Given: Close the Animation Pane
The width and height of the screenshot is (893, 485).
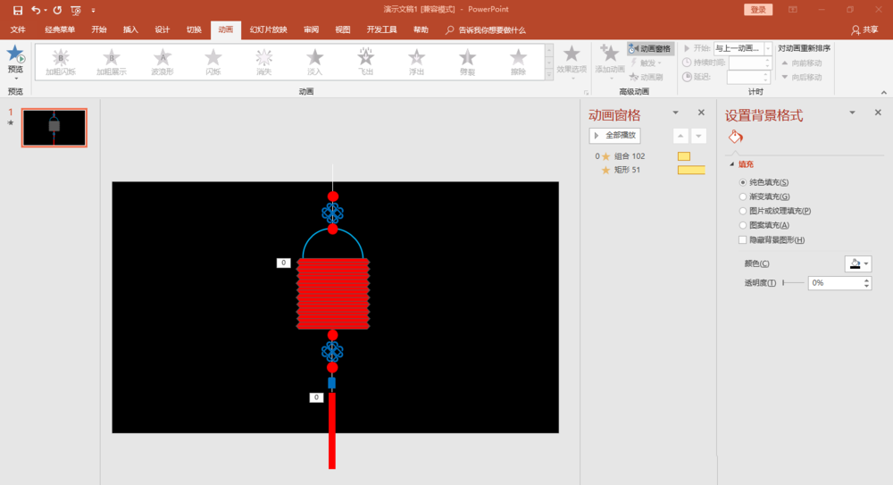Looking at the screenshot, I should 701,113.
